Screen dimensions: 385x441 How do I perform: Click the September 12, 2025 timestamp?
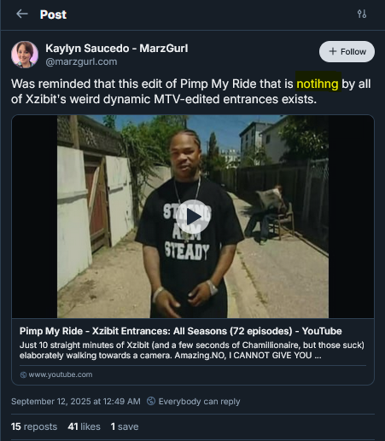pos(76,402)
